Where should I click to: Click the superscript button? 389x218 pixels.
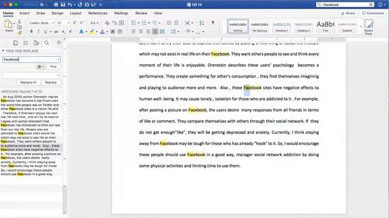coord(71,31)
